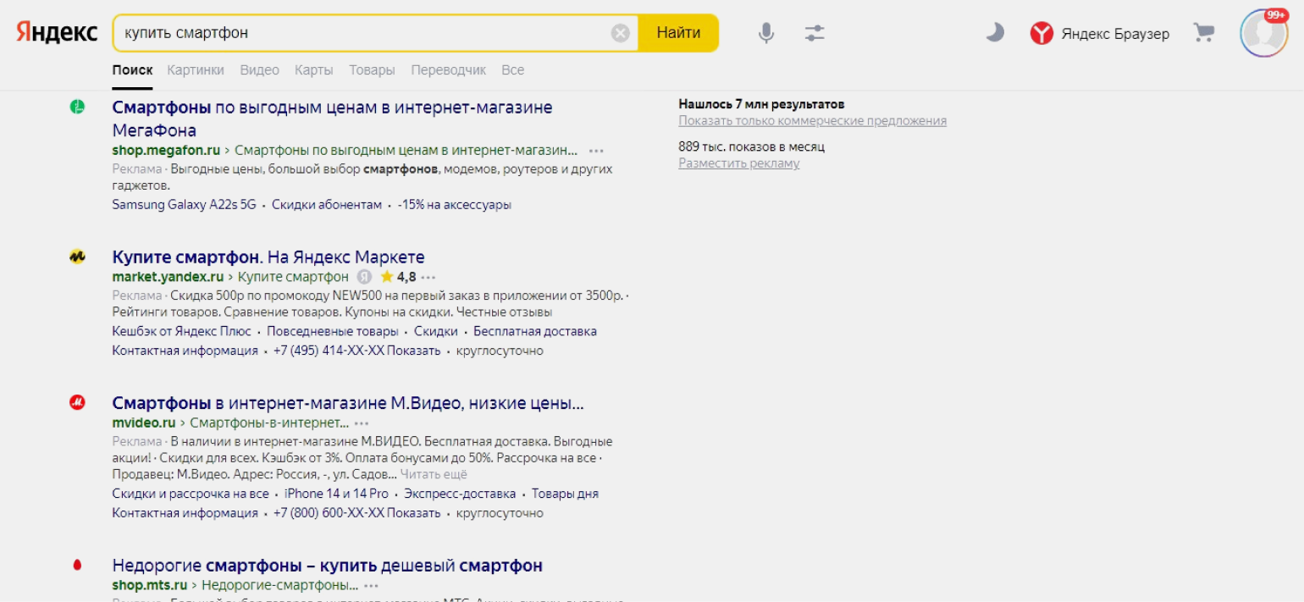This screenshot has height=602, width=1304.
Task: Switch to the Видео tab
Action: pos(259,70)
